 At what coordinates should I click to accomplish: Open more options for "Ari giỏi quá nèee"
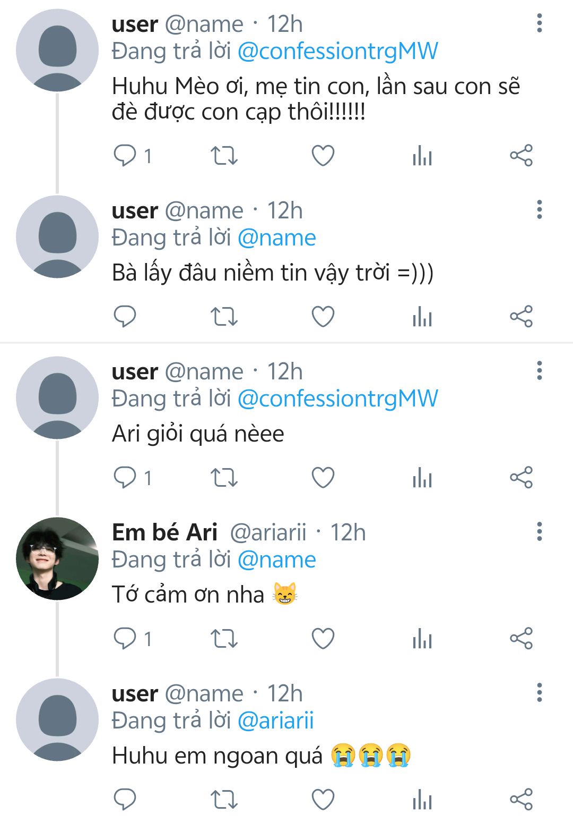click(x=540, y=371)
